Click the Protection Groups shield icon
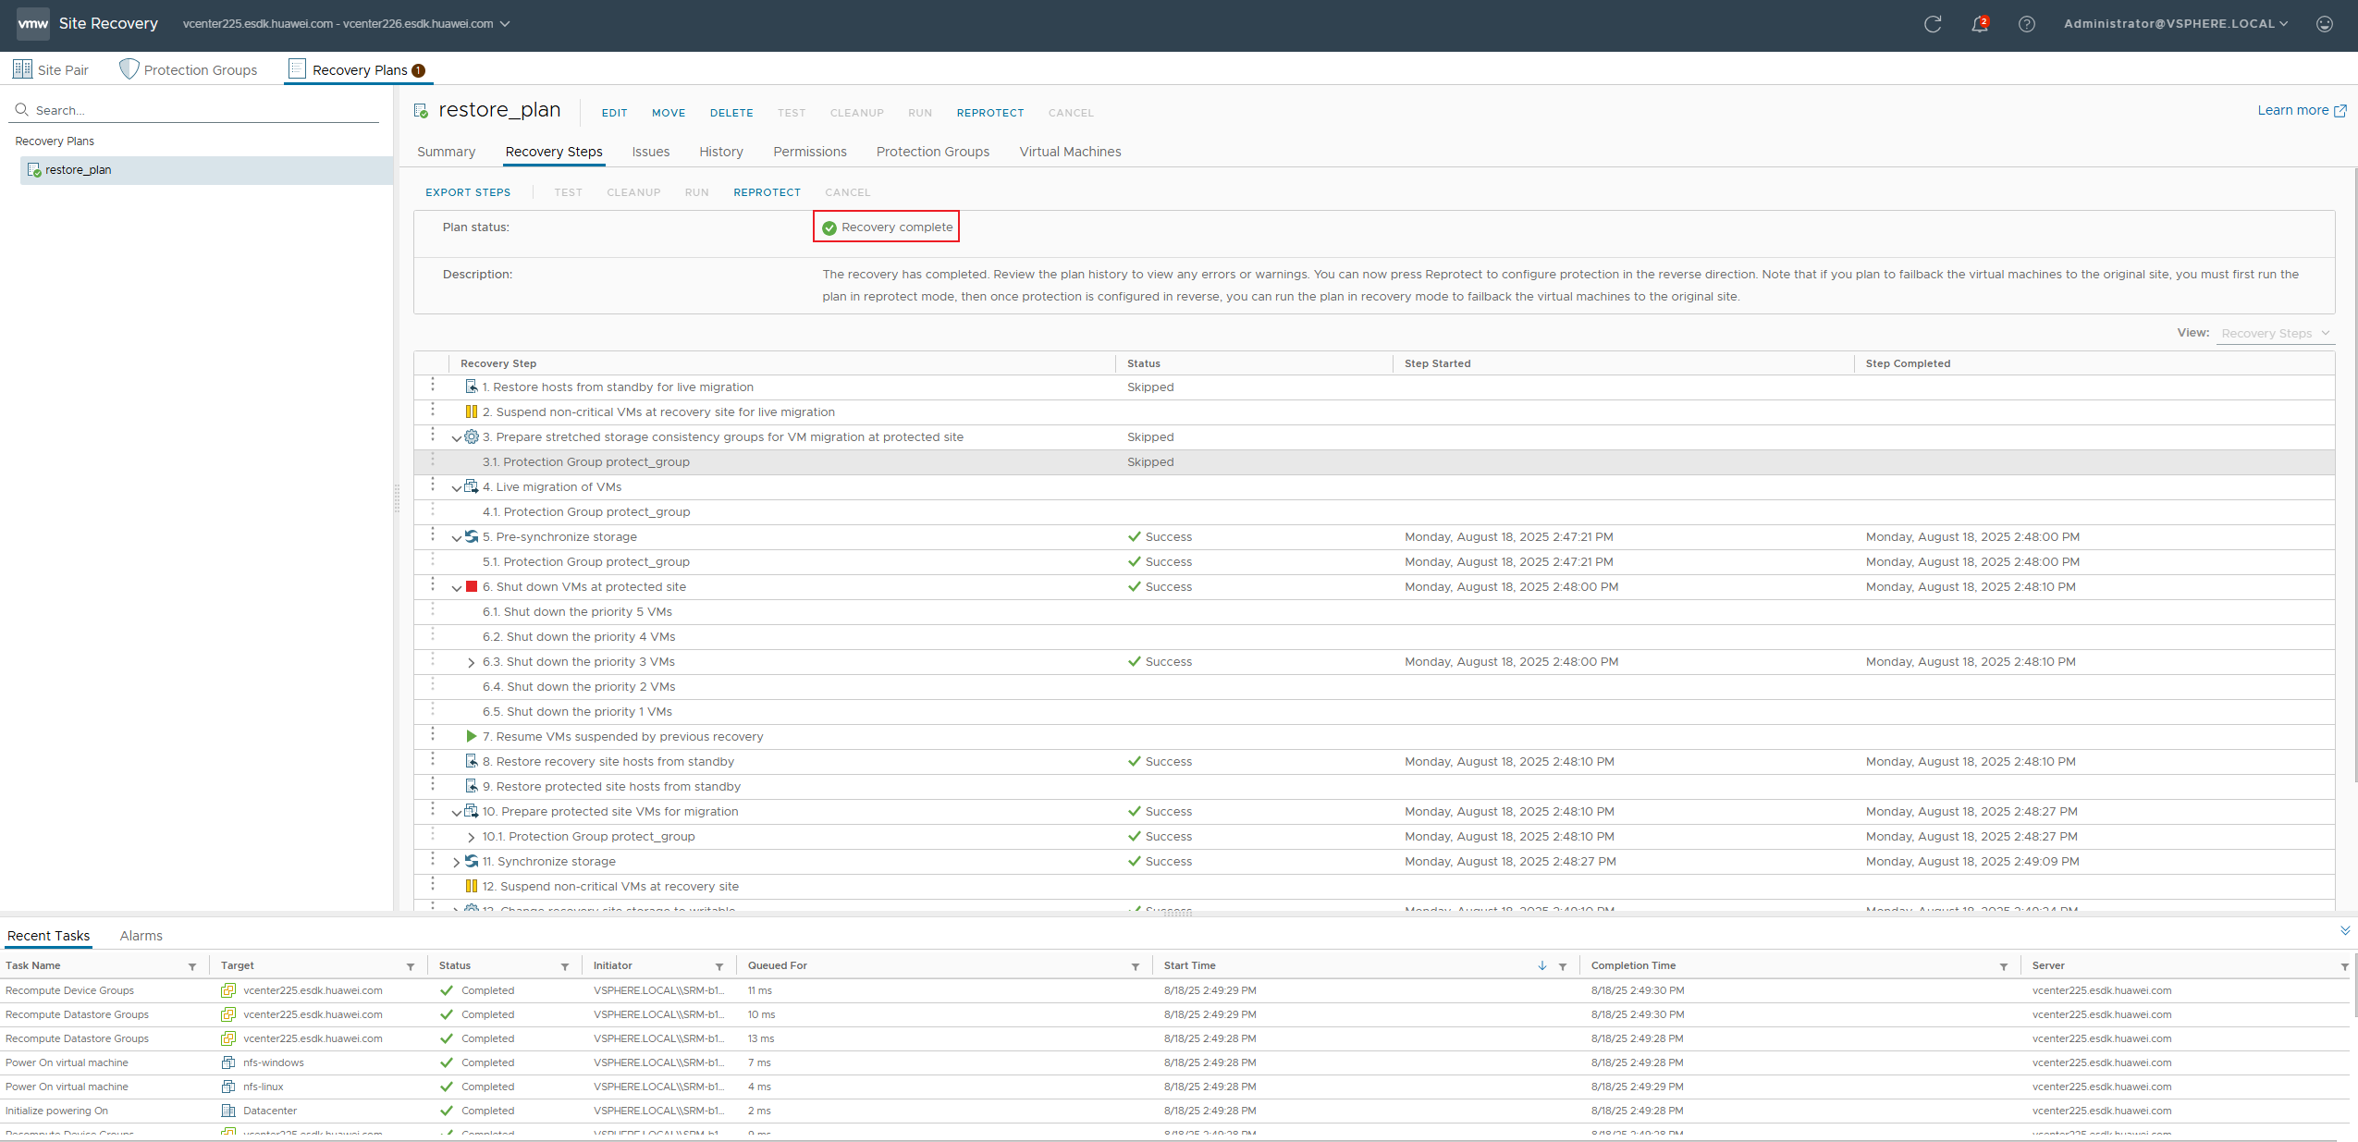The width and height of the screenshot is (2358, 1142). tap(129, 69)
